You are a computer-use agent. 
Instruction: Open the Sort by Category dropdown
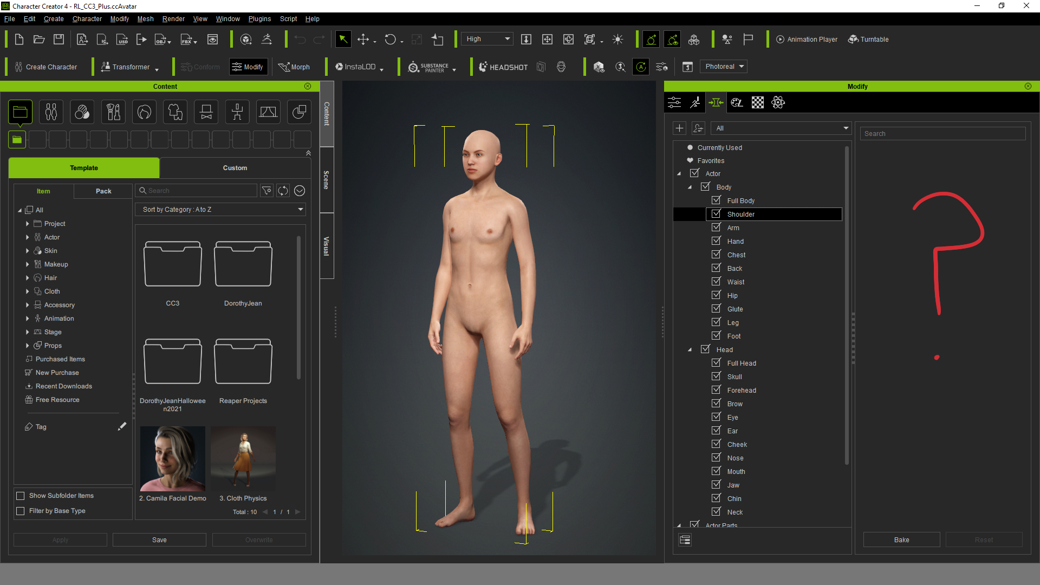(221, 210)
